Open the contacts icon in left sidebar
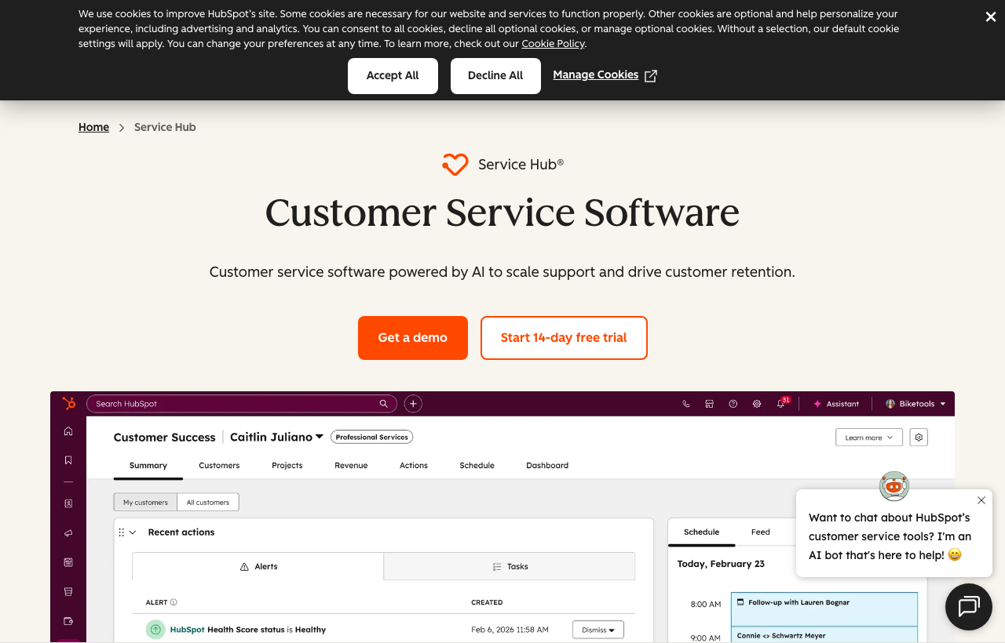This screenshot has width=1005, height=643. [x=68, y=503]
